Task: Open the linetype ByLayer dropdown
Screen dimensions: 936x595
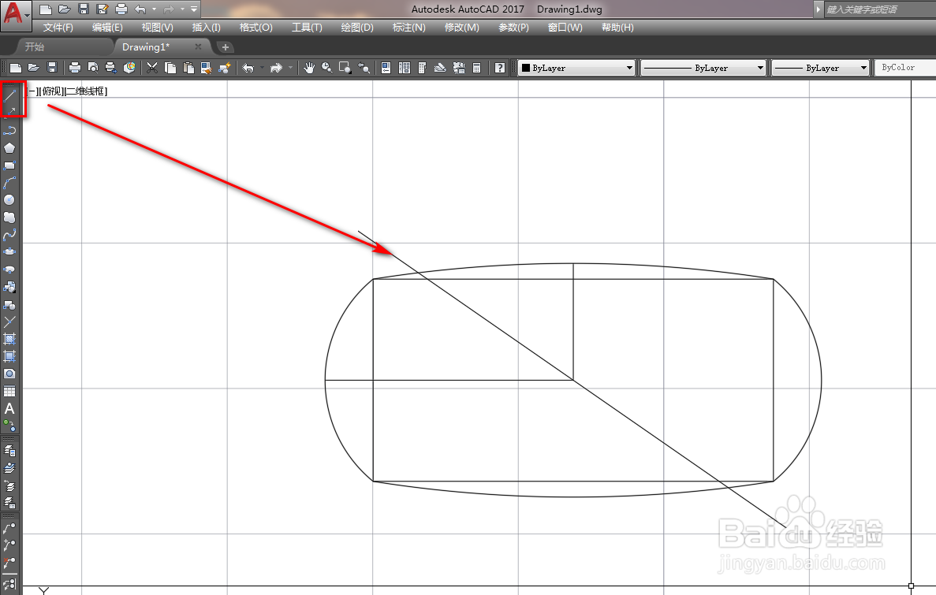Action: pos(704,68)
